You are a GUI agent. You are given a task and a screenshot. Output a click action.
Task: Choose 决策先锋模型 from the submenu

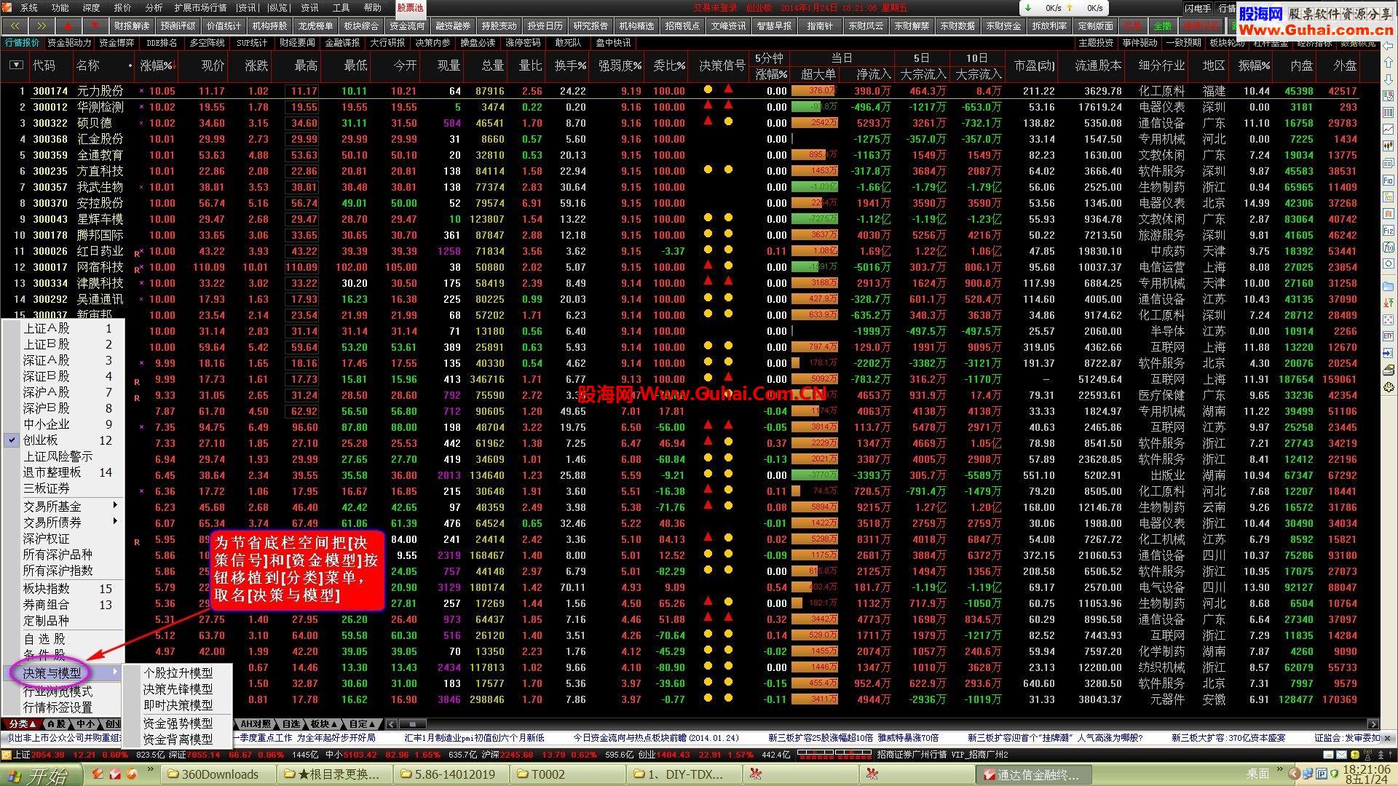coord(178,689)
